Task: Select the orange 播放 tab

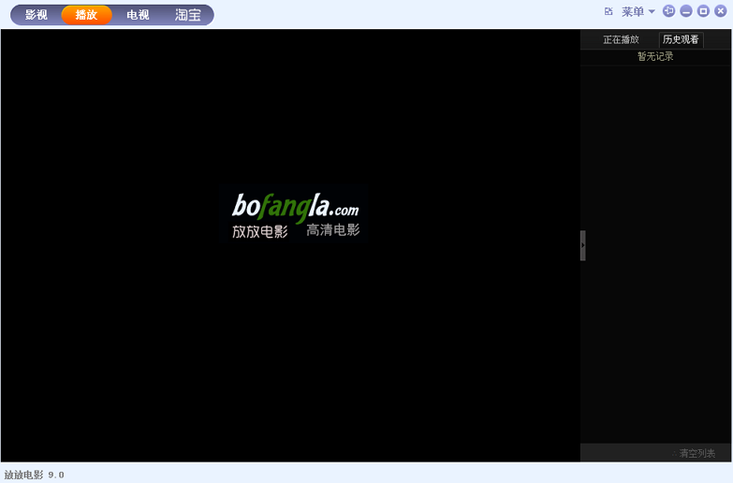Action: pos(86,15)
